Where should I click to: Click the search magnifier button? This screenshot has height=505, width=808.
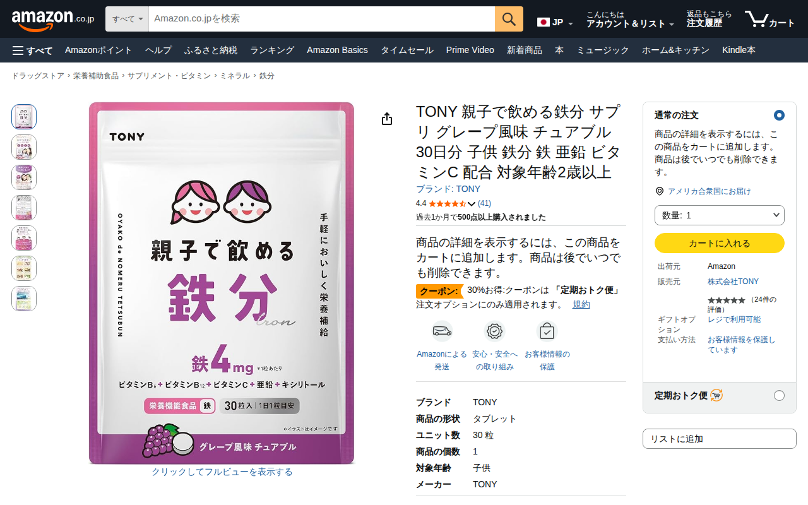(509, 19)
